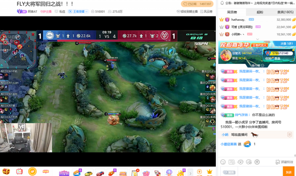Click user 小娟 entering notice
296x176 pixels.
(225, 135)
